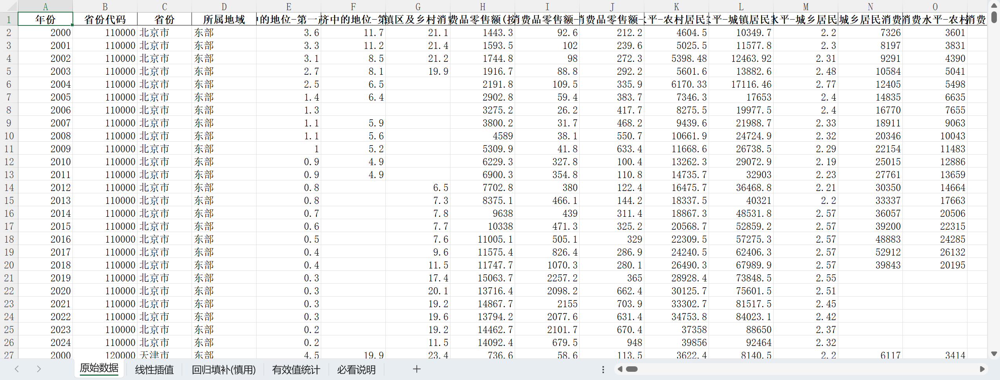The width and height of the screenshot is (1000, 380).
Task: Click the vertical scrollbar up arrow
Action: 994,5
